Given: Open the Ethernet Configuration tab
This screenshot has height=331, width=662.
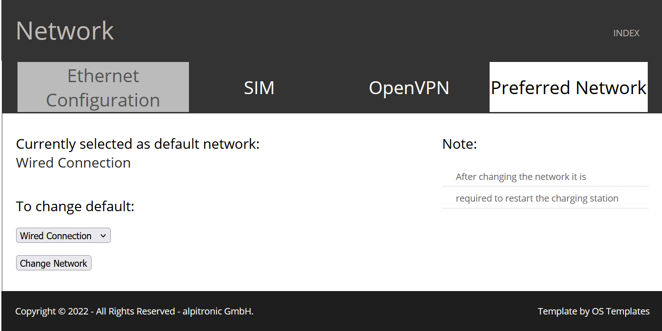Looking at the screenshot, I should click(103, 87).
